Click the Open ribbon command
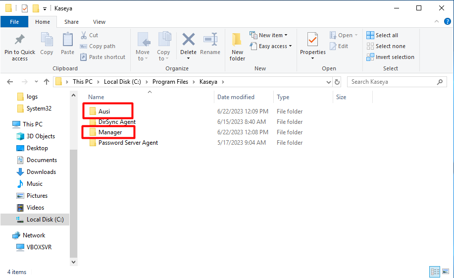The width and height of the screenshot is (454, 278). point(344,35)
